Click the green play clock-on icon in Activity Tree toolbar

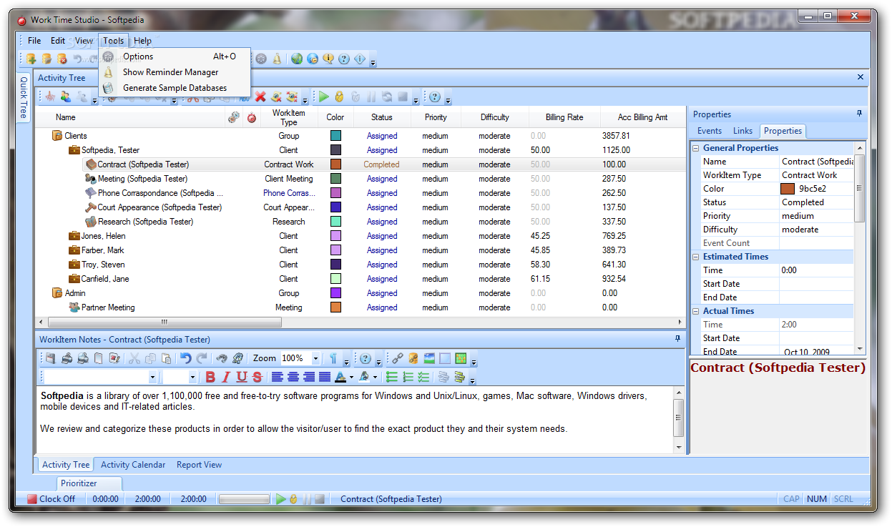323,97
